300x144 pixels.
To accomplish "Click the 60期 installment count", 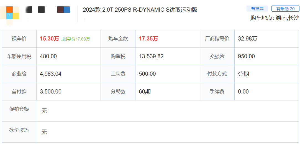I will tap(145, 92).
